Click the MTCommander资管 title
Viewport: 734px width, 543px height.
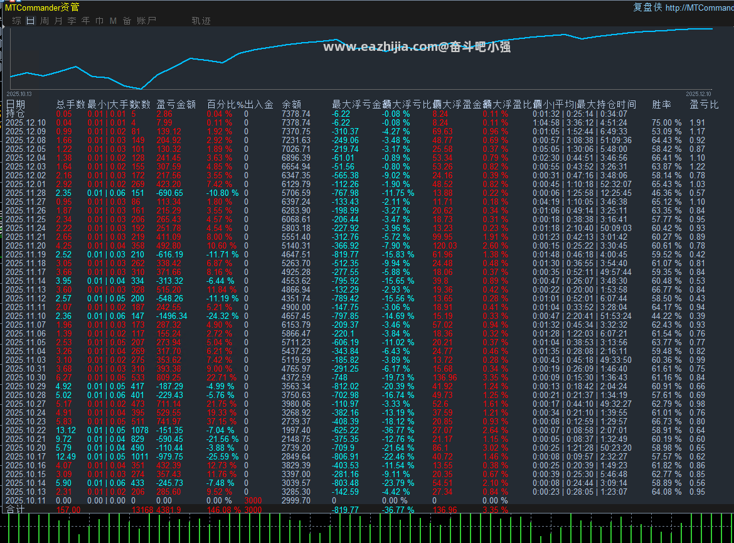pyautogui.click(x=42, y=8)
